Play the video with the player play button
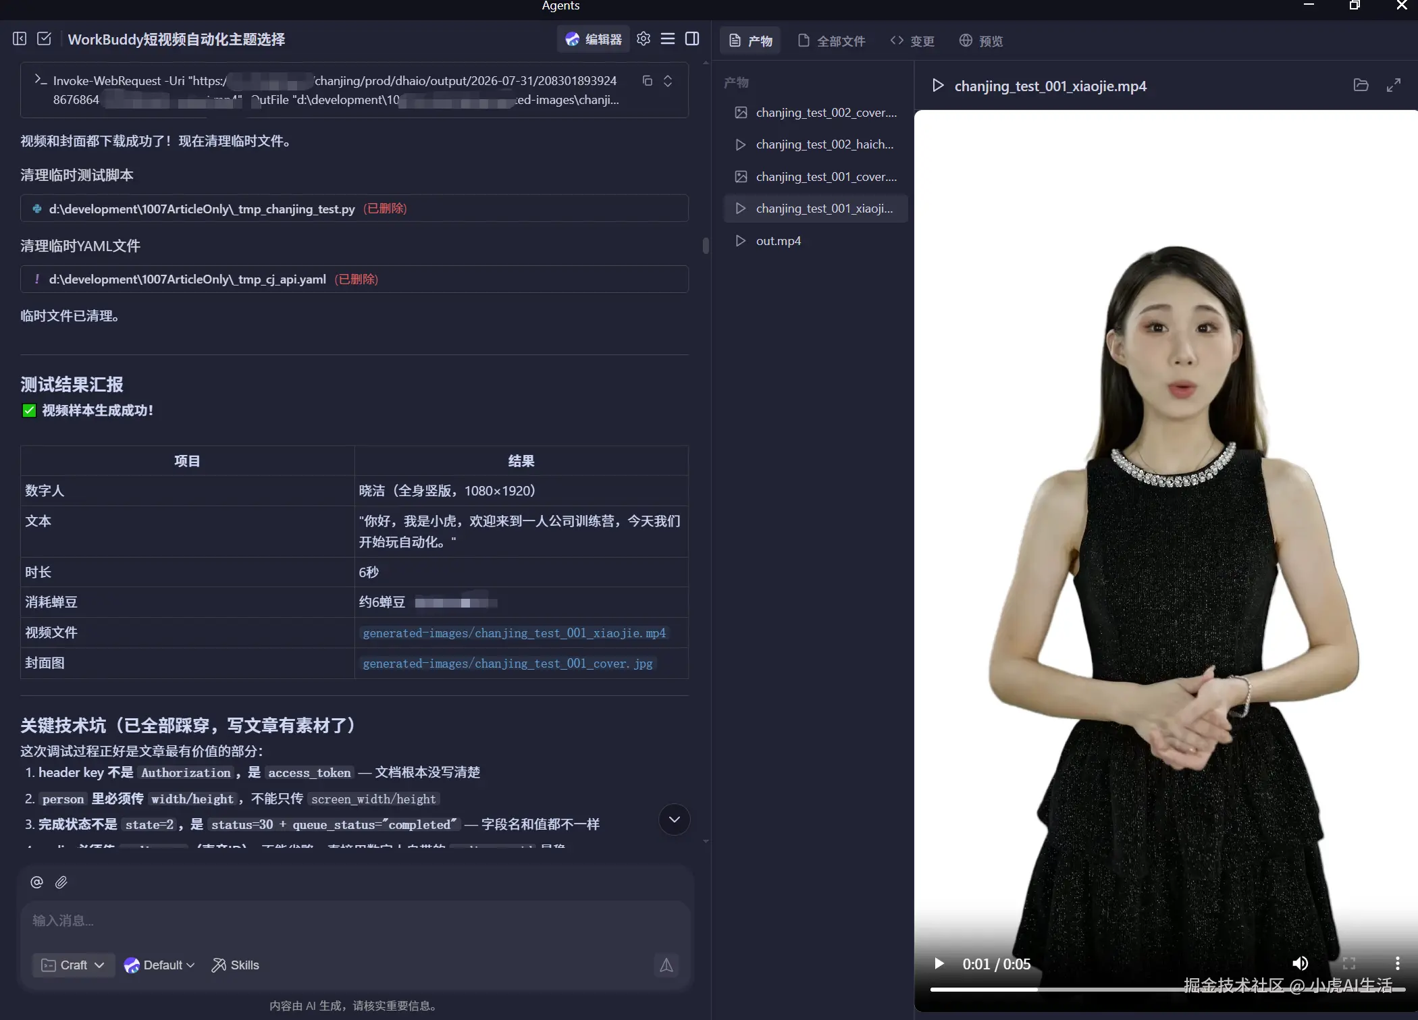 click(939, 963)
